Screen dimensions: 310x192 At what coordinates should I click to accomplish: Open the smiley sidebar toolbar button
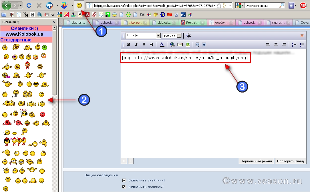pyautogui.click(x=79, y=5)
